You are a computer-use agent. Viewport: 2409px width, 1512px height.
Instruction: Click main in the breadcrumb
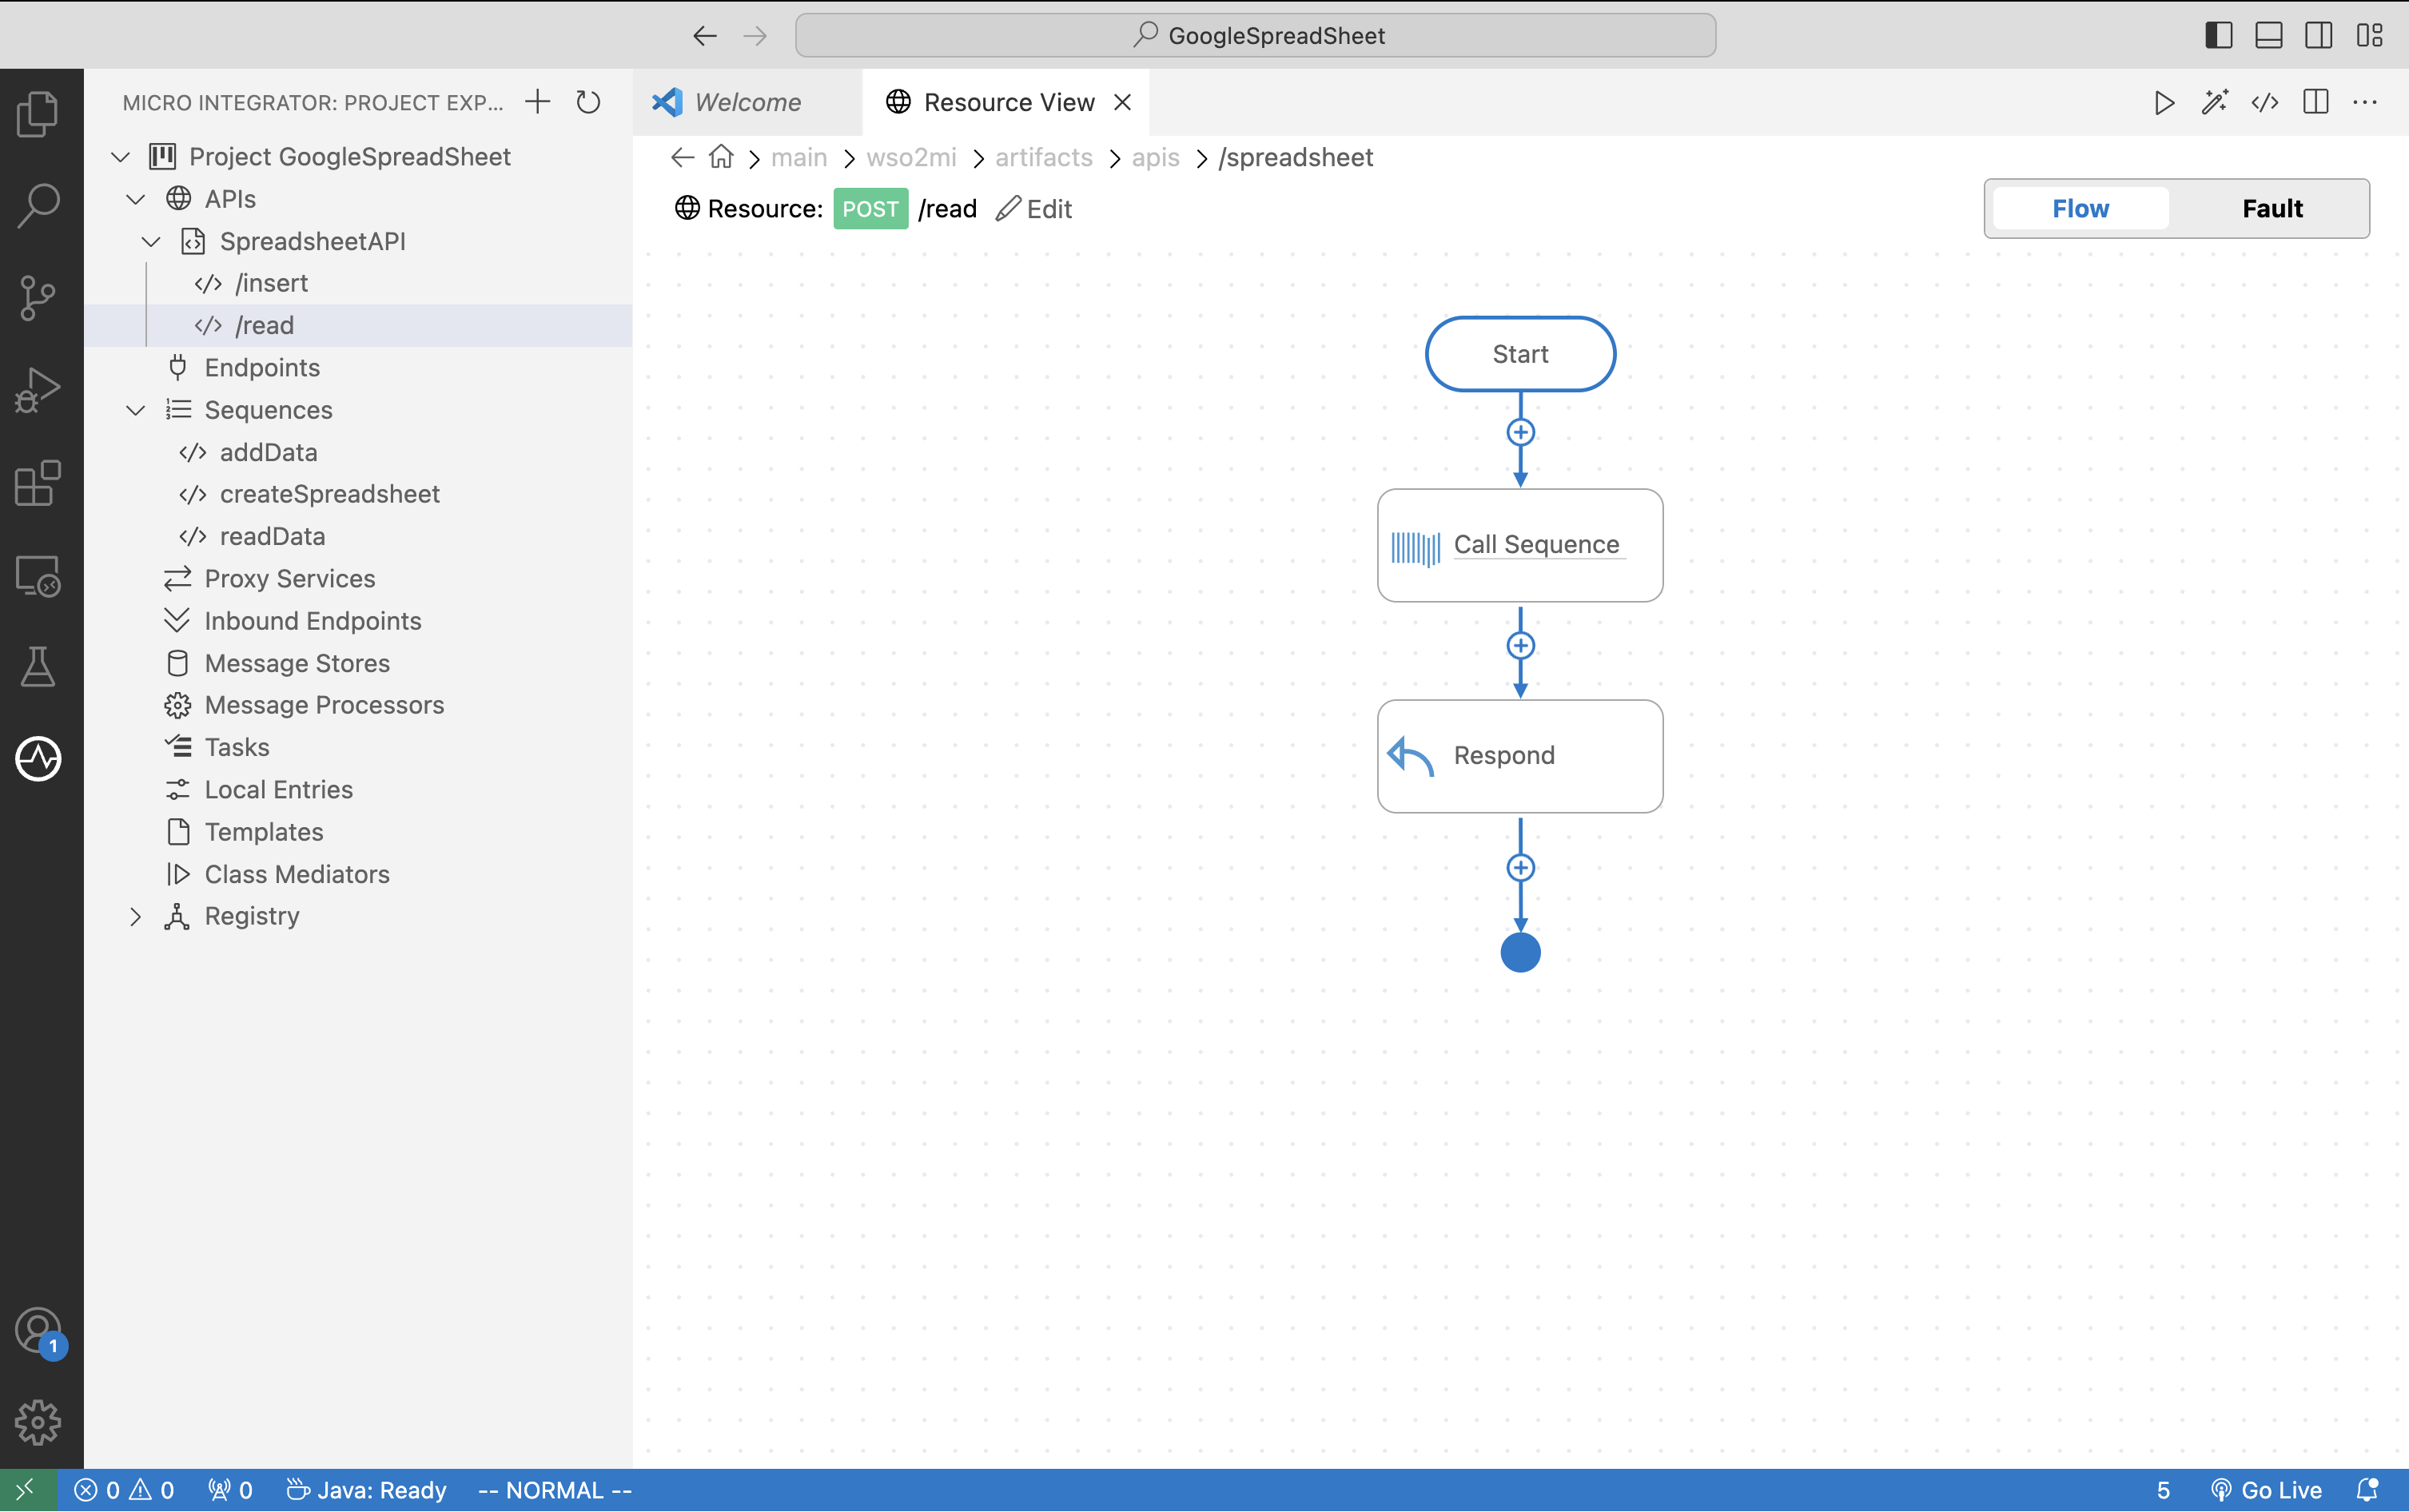click(x=799, y=157)
